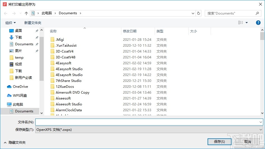Screen dimensions: 265x149
Task: Click the 保存(S) button
Action: [219, 141]
